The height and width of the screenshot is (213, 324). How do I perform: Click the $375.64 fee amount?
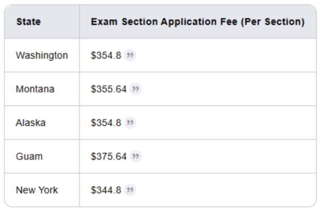click(109, 156)
